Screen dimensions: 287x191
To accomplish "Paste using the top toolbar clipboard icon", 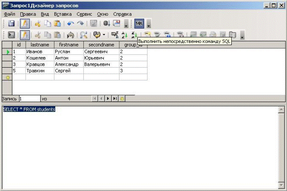I will click(x=57, y=23).
